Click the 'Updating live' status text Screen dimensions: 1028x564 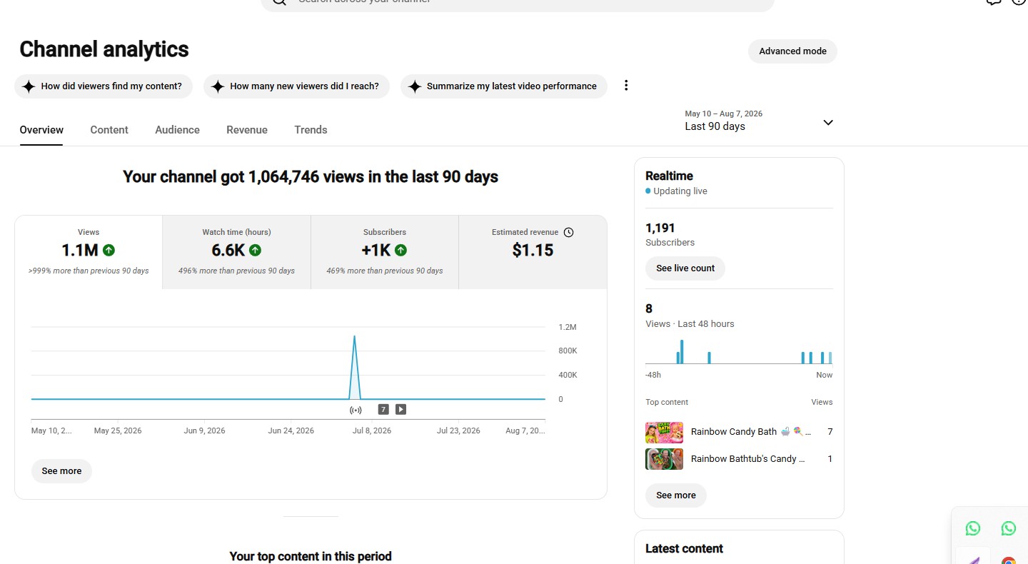click(680, 191)
